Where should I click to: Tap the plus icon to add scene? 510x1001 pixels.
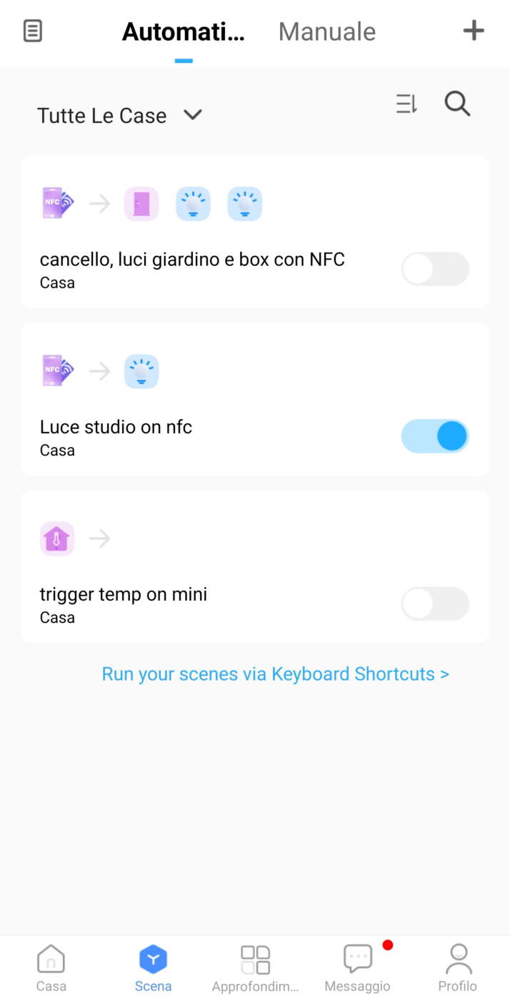pyautogui.click(x=474, y=31)
